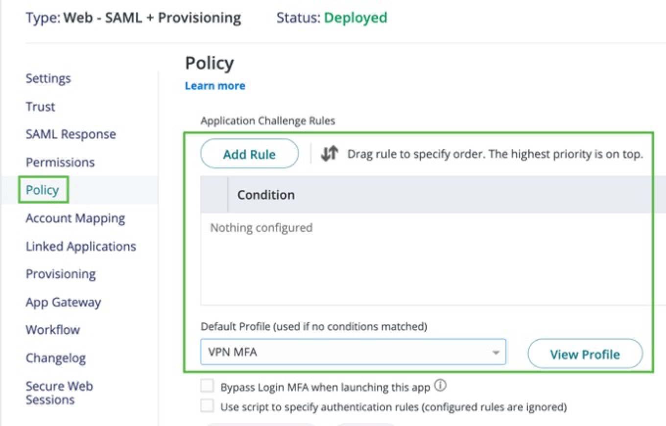Open Linked Applications
The height and width of the screenshot is (426, 666).
81,246
